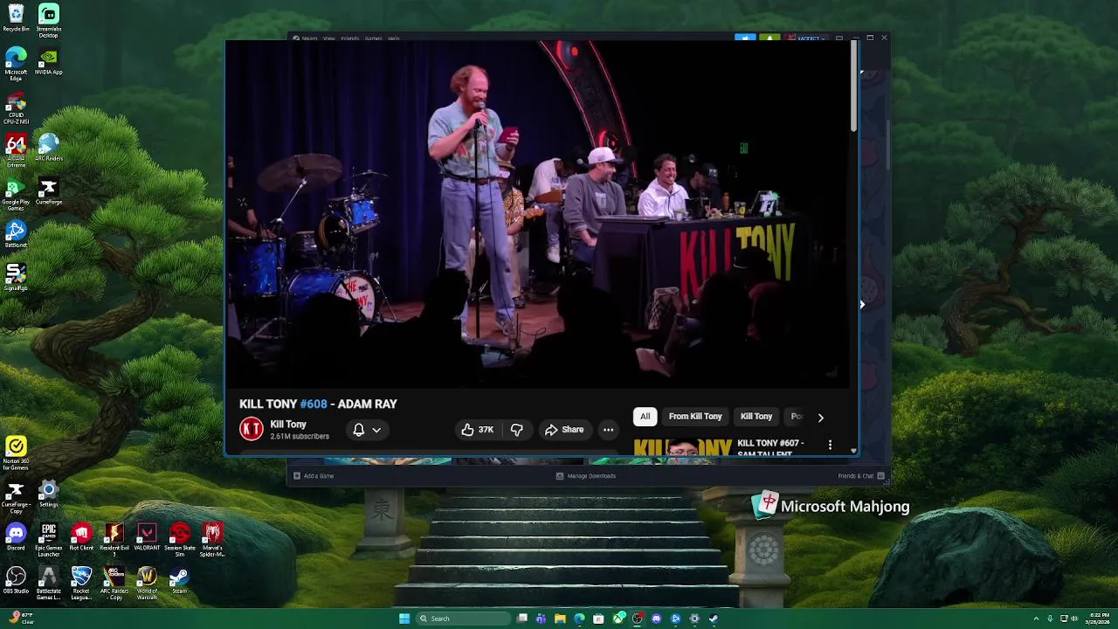Share the Kill Tony video

563,430
